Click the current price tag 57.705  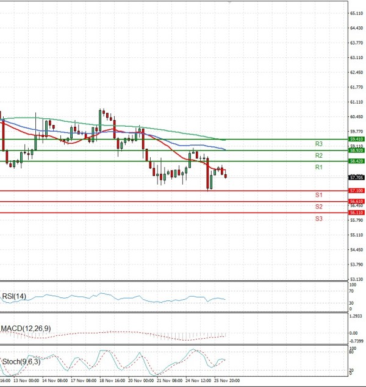coord(357,177)
